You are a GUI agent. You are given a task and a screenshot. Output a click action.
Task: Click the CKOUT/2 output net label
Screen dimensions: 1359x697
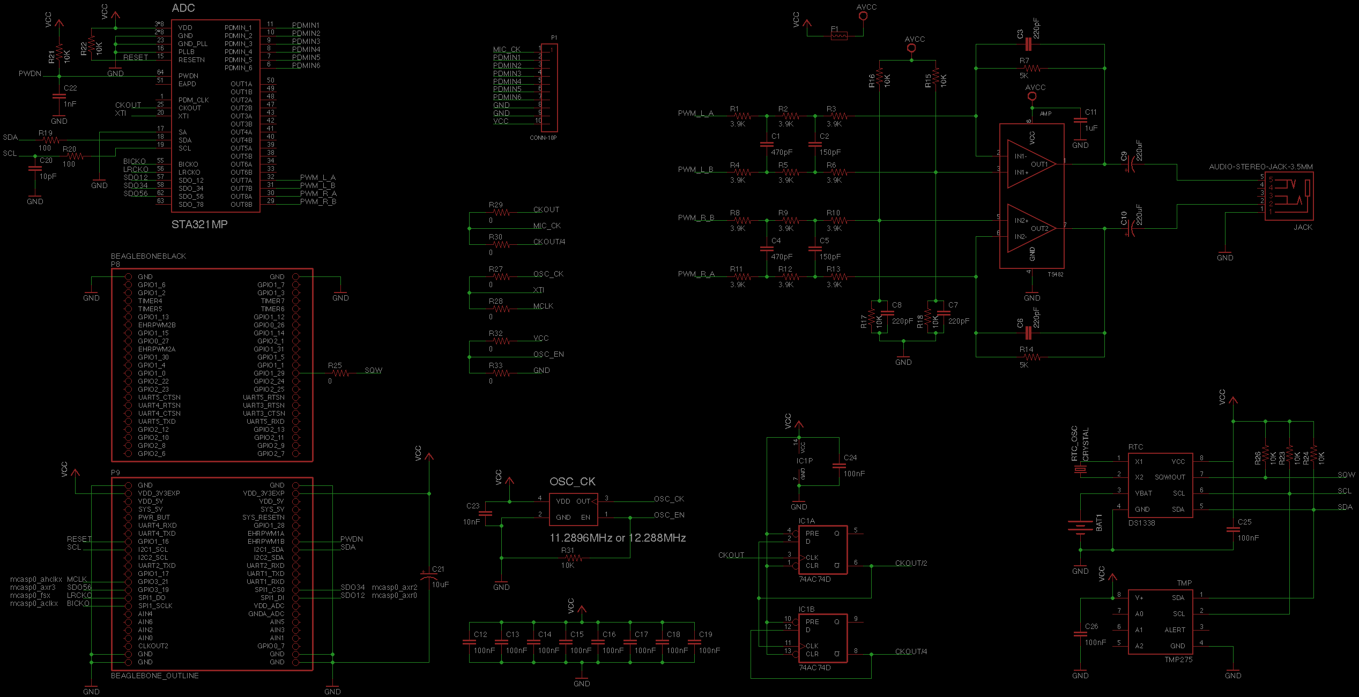[911, 563]
